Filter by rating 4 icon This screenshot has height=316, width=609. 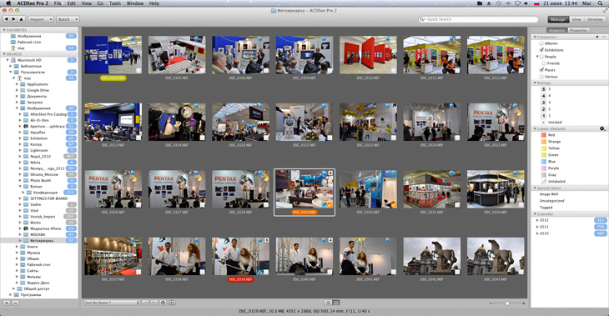point(543,96)
